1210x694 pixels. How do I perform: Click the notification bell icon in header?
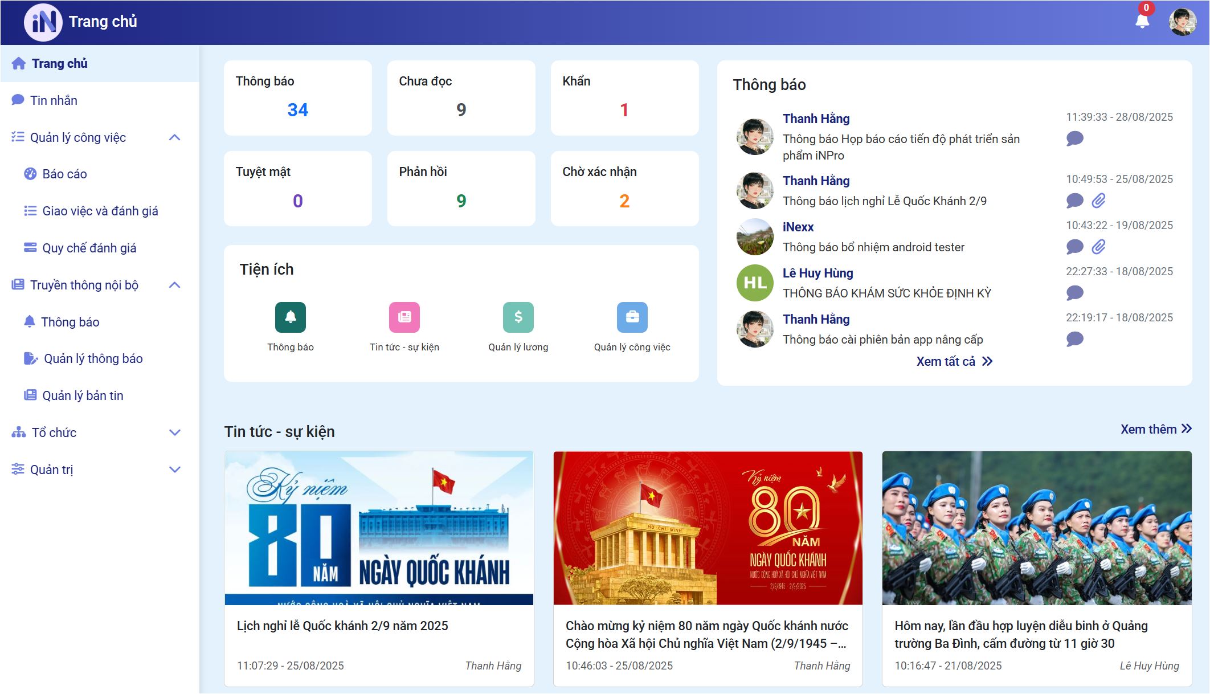(1142, 22)
